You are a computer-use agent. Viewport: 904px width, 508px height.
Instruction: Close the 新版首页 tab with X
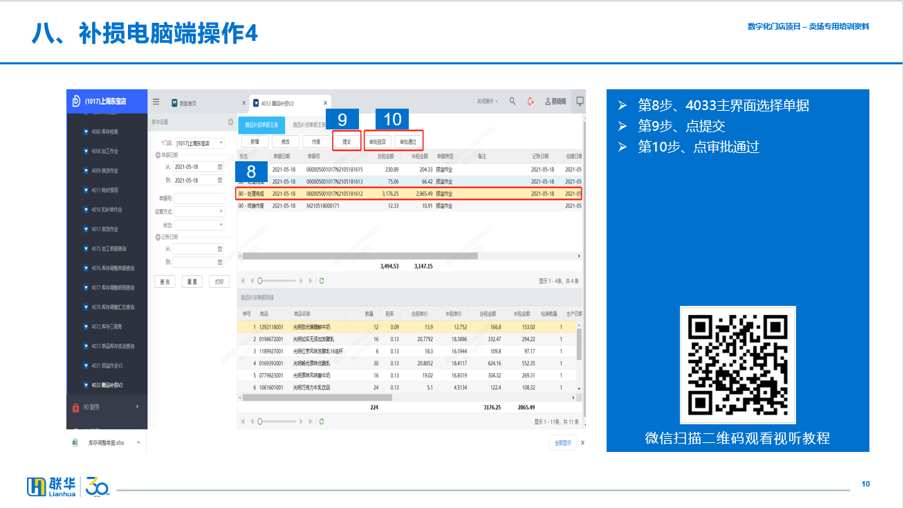244,102
